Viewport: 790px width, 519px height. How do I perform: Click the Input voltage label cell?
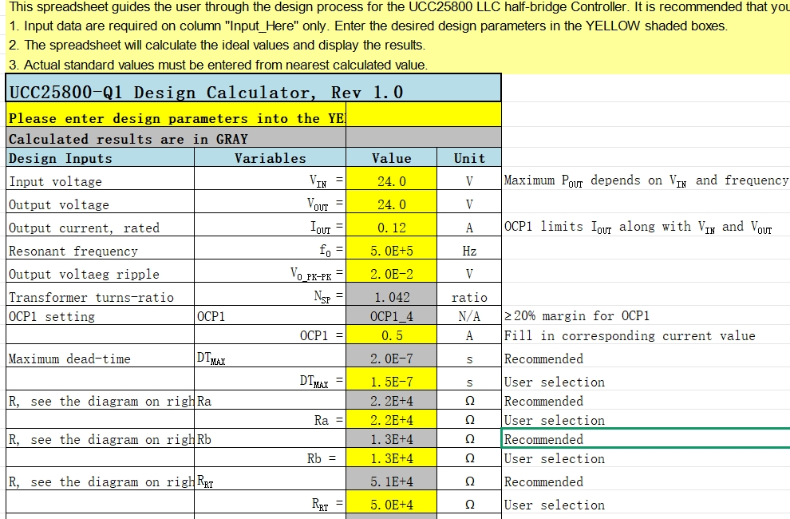tap(100, 180)
